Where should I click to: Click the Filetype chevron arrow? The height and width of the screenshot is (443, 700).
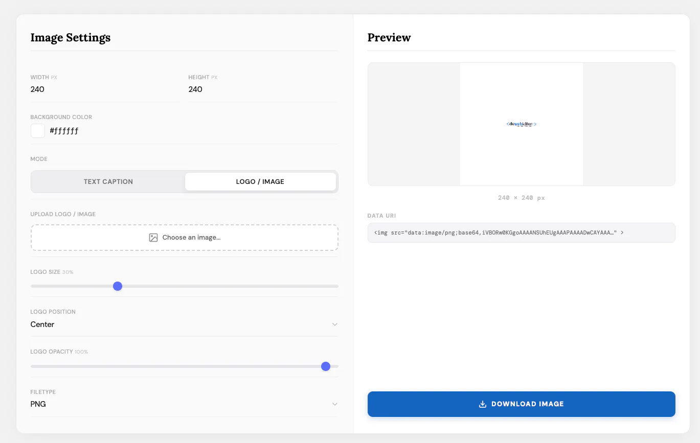coord(335,404)
